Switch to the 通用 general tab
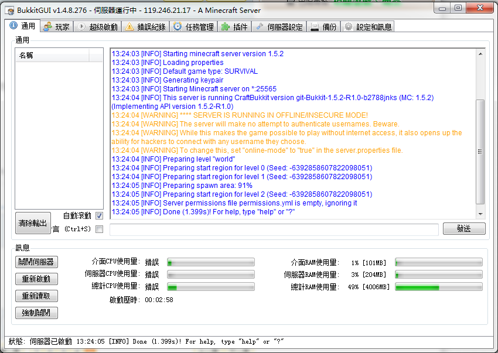Viewport: 498px width, 353px height. 23,26
